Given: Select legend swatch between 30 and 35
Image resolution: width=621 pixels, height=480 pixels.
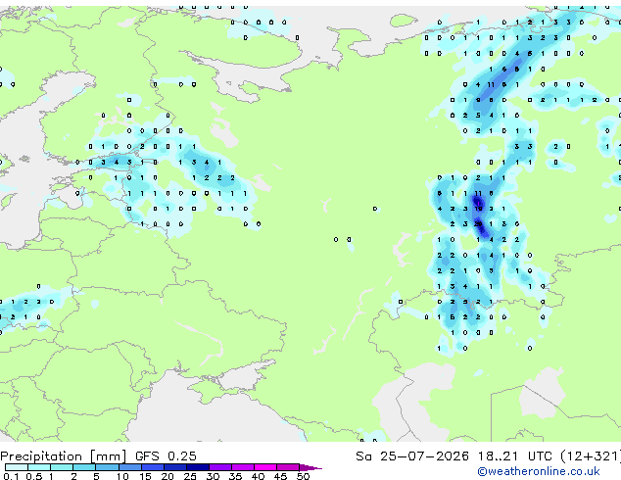Looking at the screenshot, I should (x=220, y=467).
